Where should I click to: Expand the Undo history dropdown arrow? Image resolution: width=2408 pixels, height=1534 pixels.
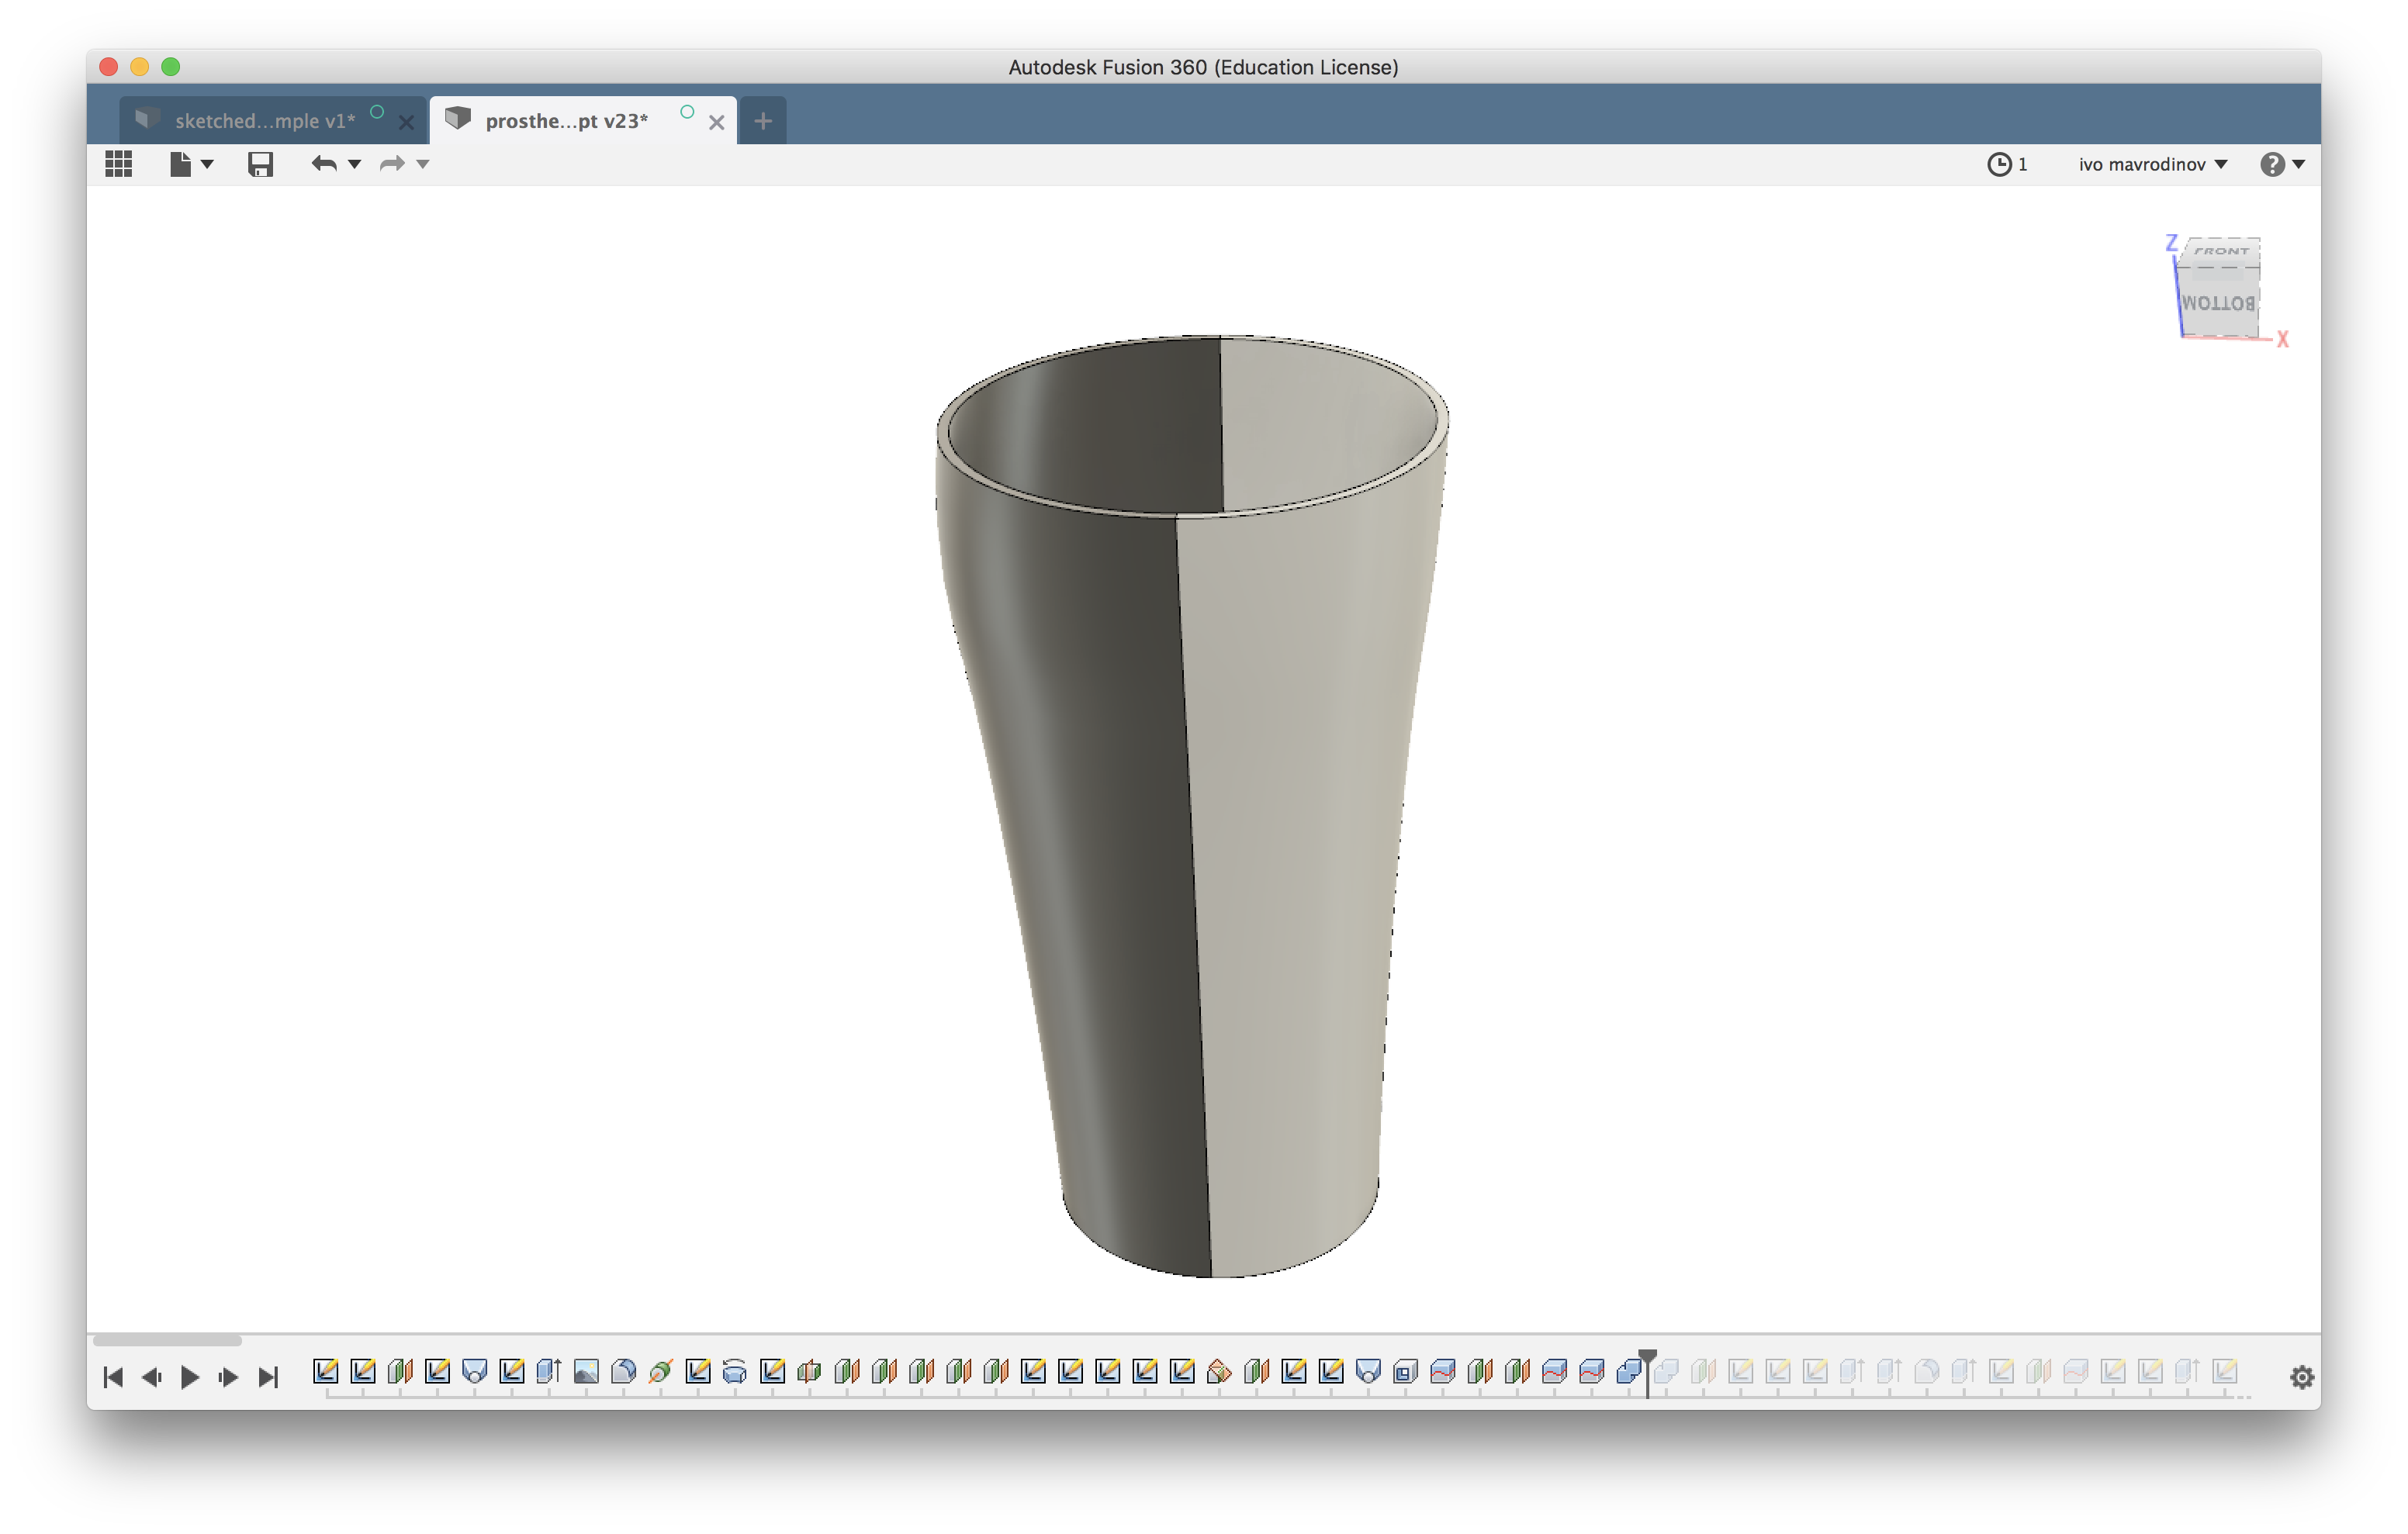coord(354,164)
